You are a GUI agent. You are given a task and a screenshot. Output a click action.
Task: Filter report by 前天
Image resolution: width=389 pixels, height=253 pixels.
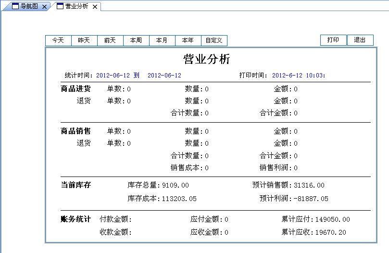pyautogui.click(x=110, y=40)
